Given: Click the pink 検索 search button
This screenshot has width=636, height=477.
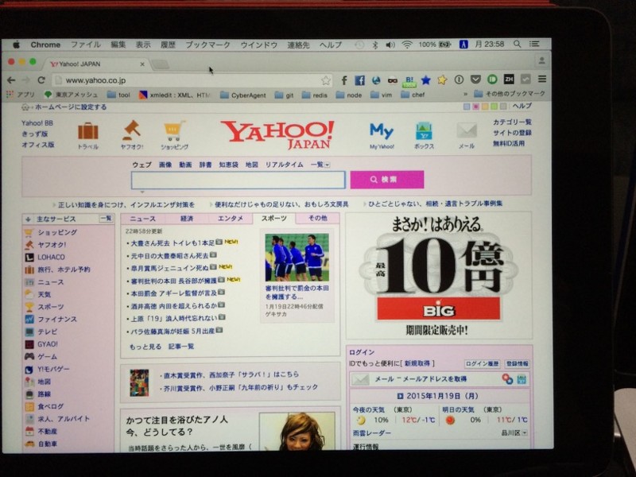Looking at the screenshot, I should point(387,180).
